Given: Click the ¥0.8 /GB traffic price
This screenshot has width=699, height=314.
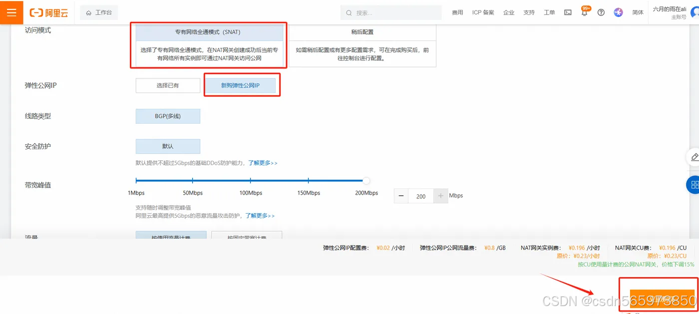Looking at the screenshot, I should (495, 248).
